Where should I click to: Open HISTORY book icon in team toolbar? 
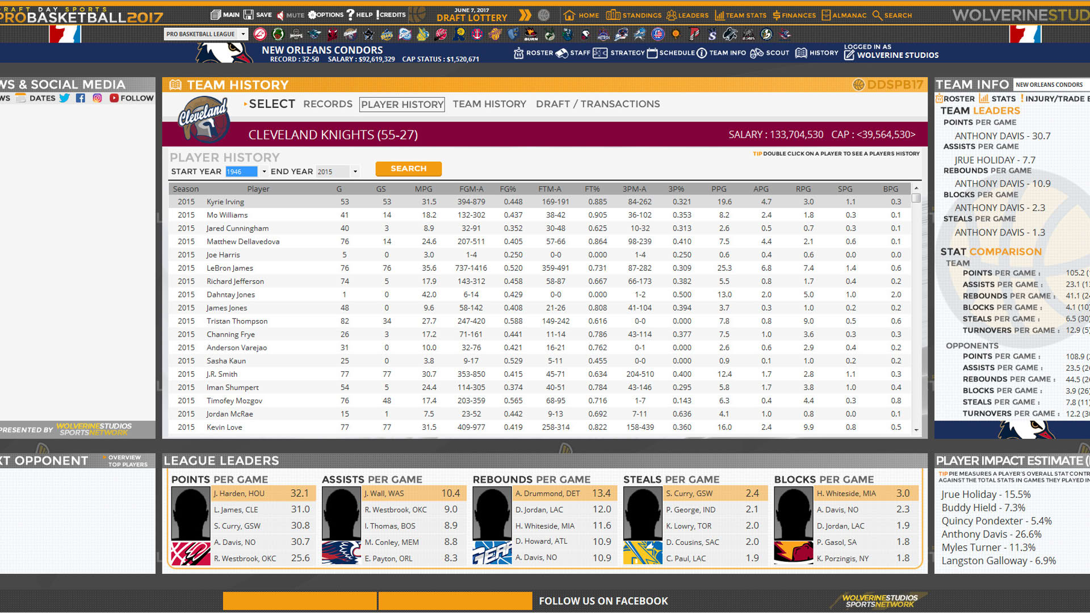click(801, 53)
